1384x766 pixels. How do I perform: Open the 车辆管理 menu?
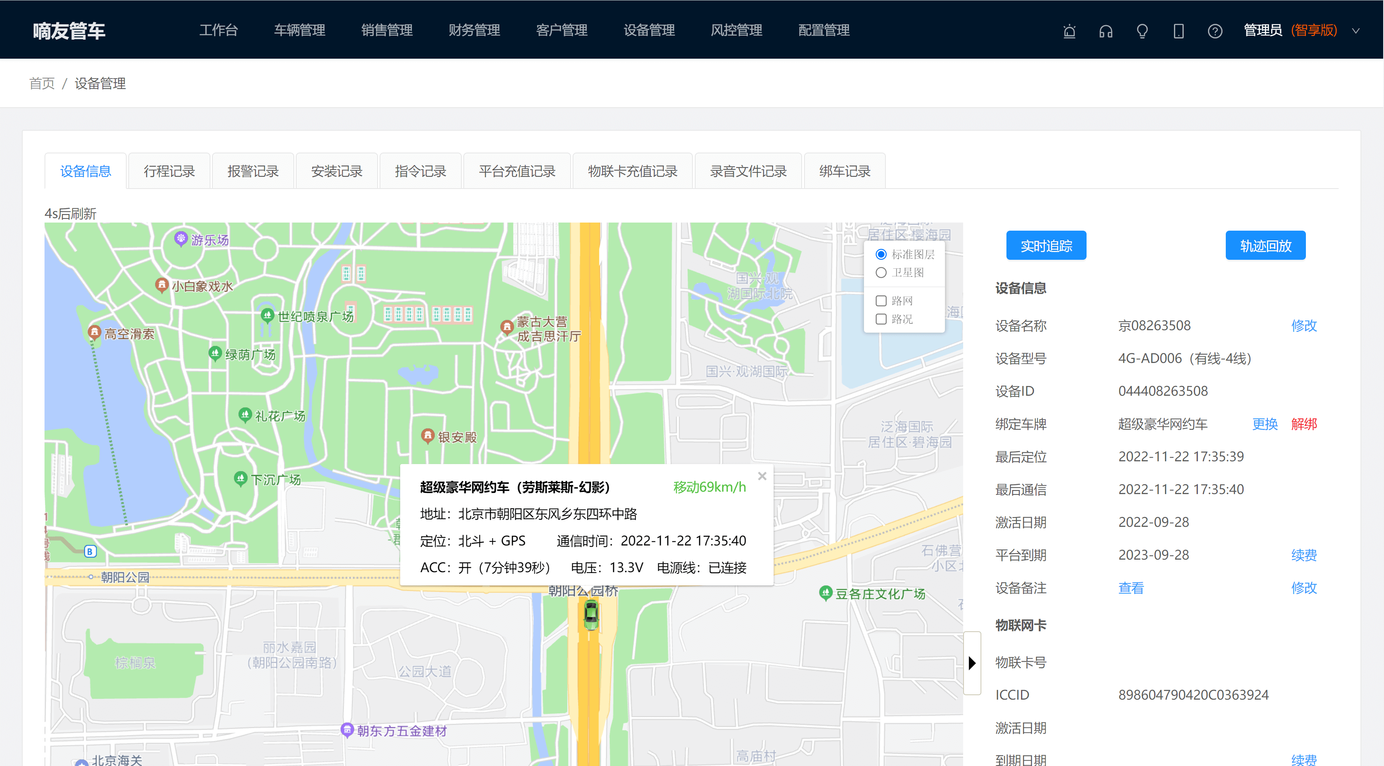[299, 30]
